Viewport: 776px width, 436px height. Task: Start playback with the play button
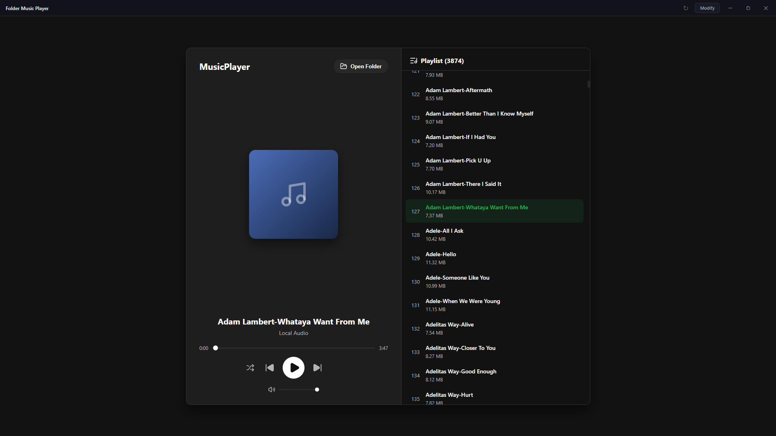pos(294,368)
